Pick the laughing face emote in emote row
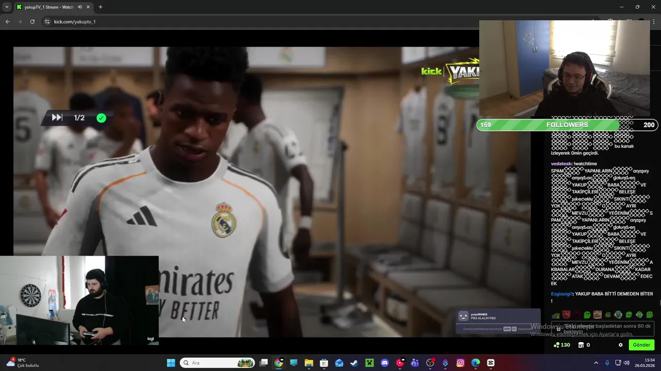 (597, 314)
